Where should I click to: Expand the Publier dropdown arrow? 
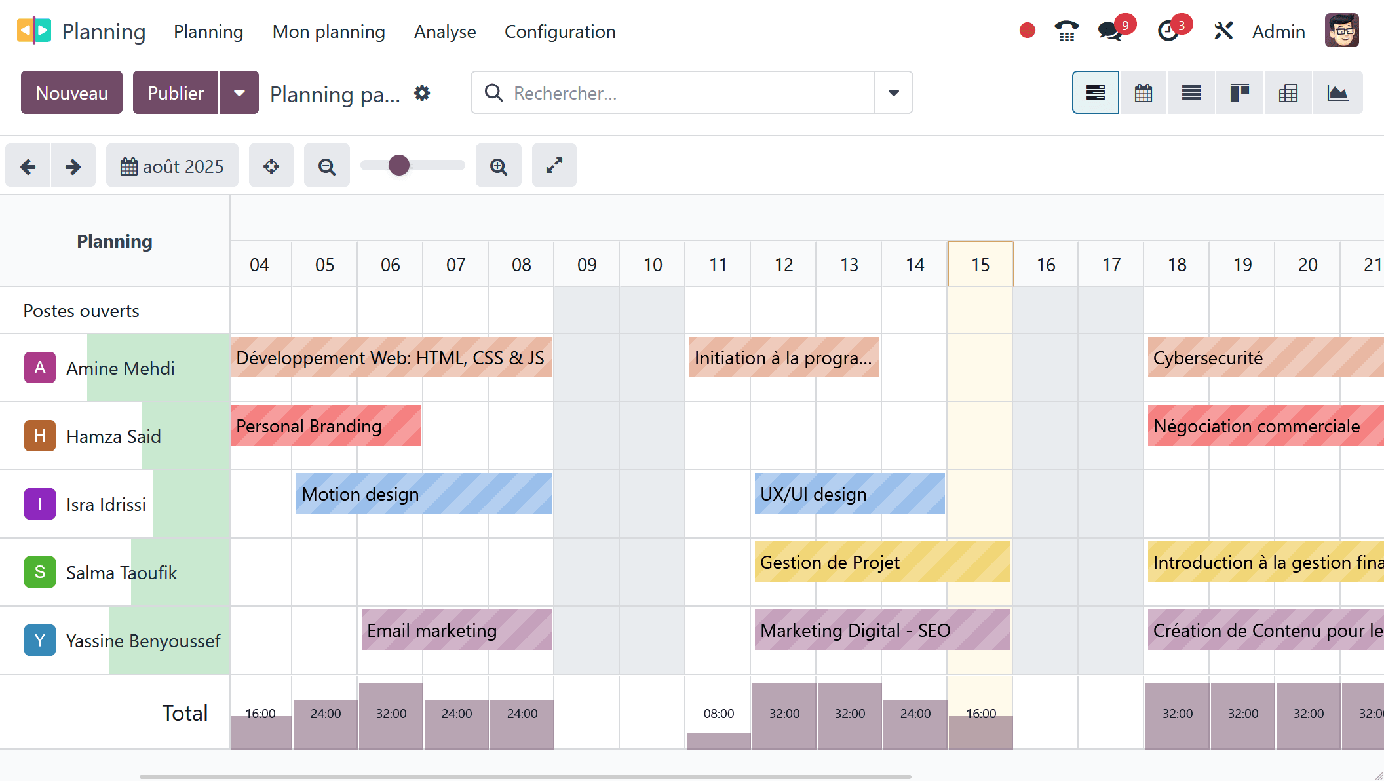[x=239, y=93]
